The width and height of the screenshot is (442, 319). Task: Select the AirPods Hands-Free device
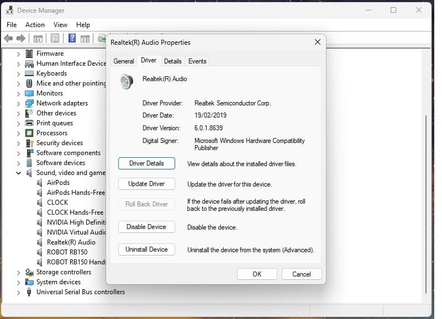[x=76, y=193]
